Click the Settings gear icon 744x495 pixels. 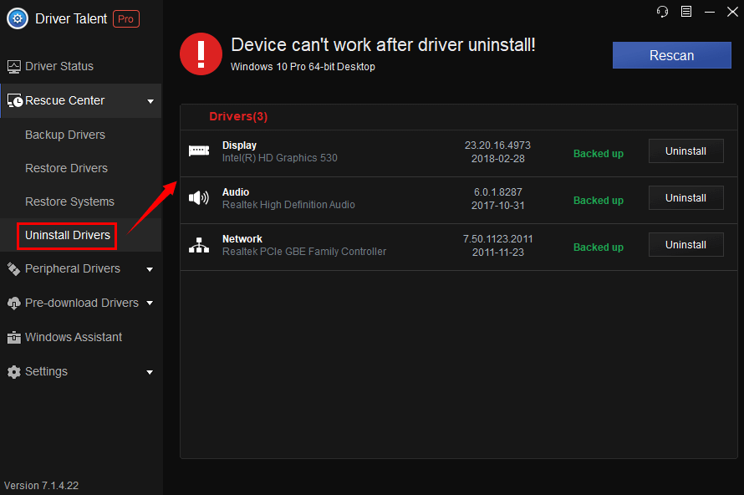tap(13, 371)
